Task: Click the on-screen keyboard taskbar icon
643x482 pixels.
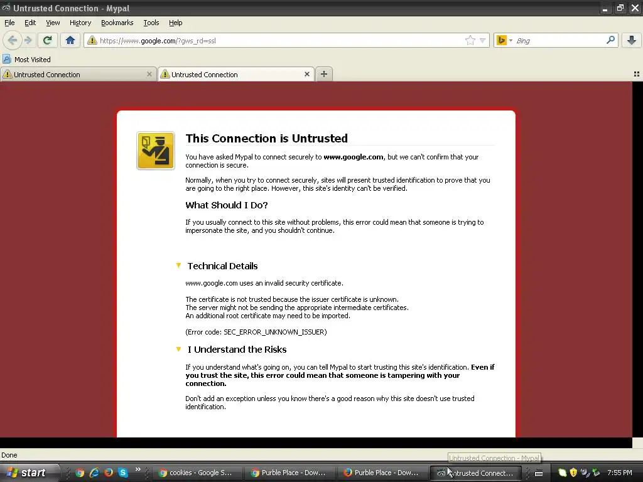Action: [x=539, y=473]
